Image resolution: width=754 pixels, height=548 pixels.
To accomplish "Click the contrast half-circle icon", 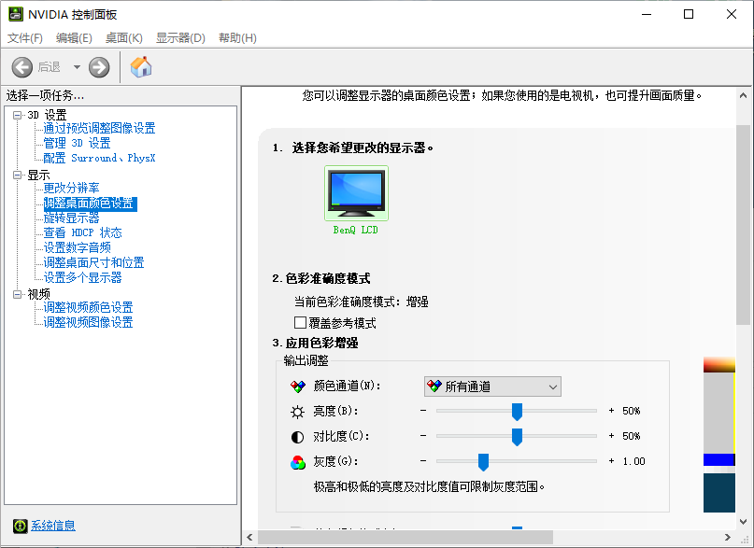I will (298, 437).
